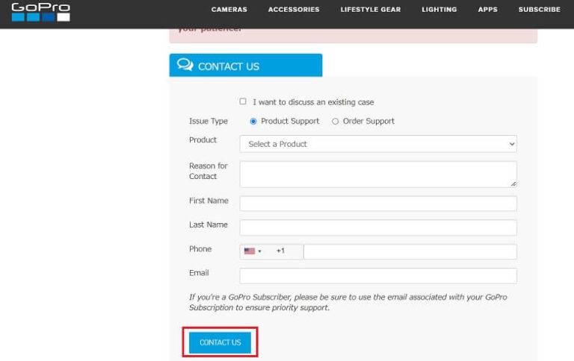This screenshot has width=574, height=361.
Task: Open the Lifestyle Gear menu
Action: point(370,10)
